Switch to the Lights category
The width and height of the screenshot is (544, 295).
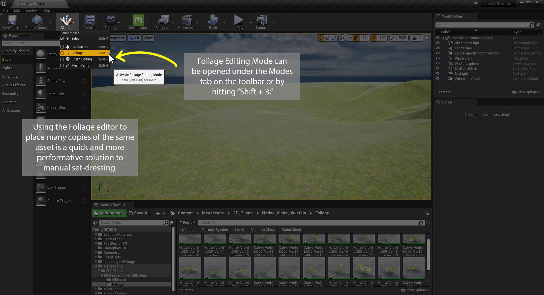tap(7, 68)
